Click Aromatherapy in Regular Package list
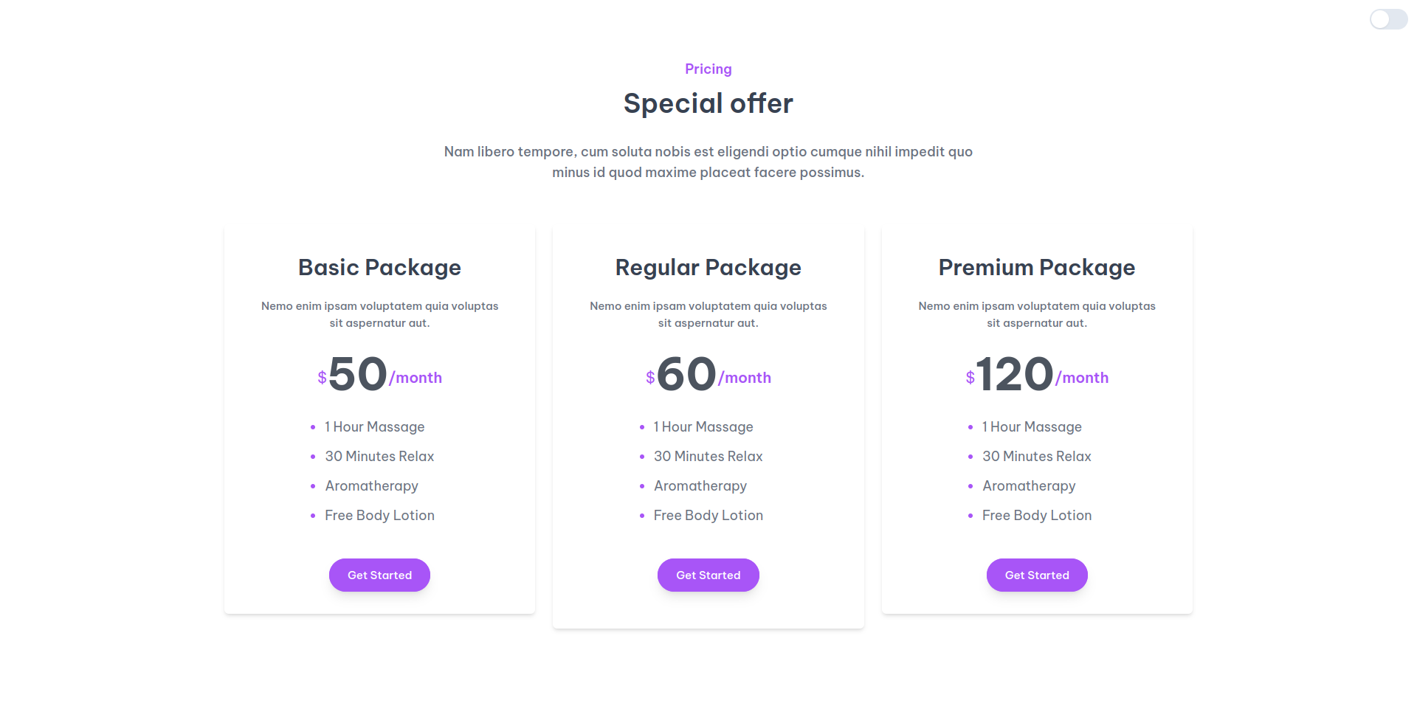 700,485
